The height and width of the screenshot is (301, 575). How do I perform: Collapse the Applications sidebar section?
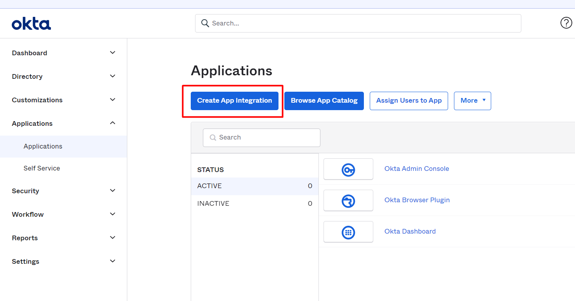tap(112, 123)
